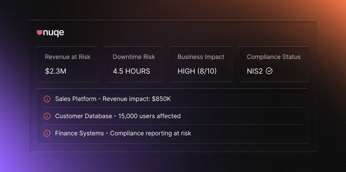Click the circled check next to Compliance Status

pyautogui.click(x=269, y=71)
